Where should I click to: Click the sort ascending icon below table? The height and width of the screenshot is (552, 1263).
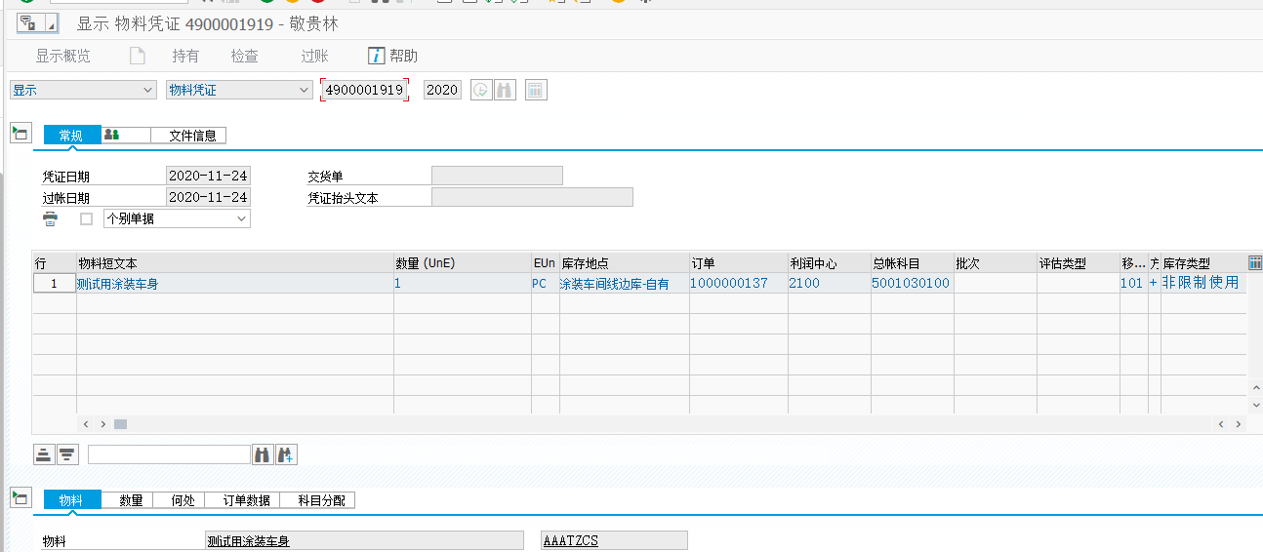pos(44,454)
